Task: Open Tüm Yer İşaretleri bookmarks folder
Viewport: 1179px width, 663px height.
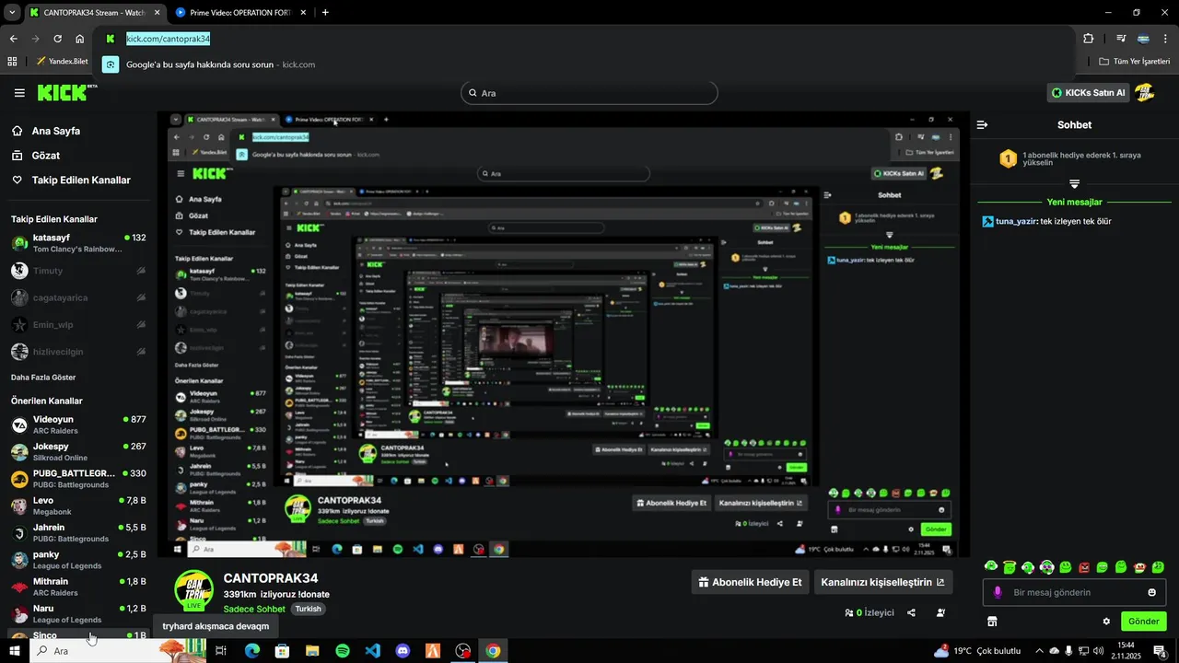Action: [1135, 62]
